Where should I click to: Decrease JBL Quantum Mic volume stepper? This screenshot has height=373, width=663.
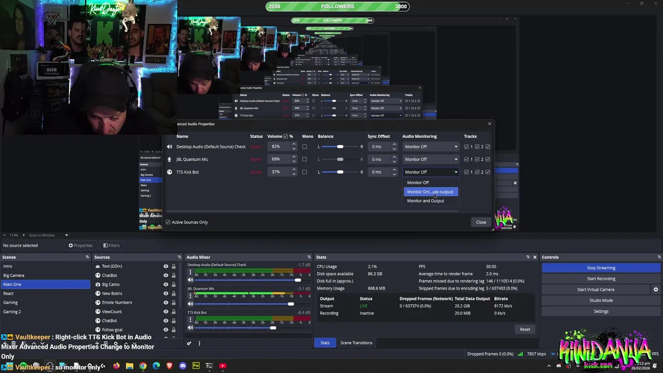294,162
